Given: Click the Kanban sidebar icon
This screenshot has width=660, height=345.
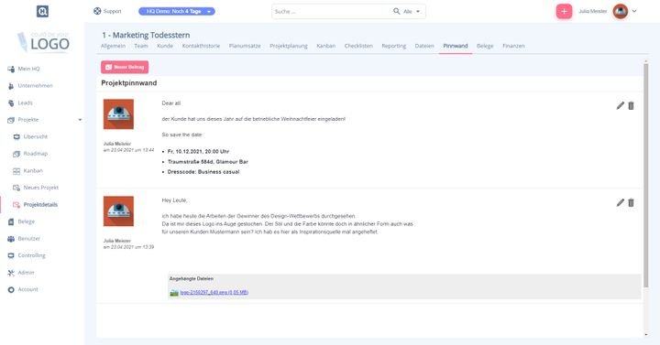Looking at the screenshot, I should 16,170.
